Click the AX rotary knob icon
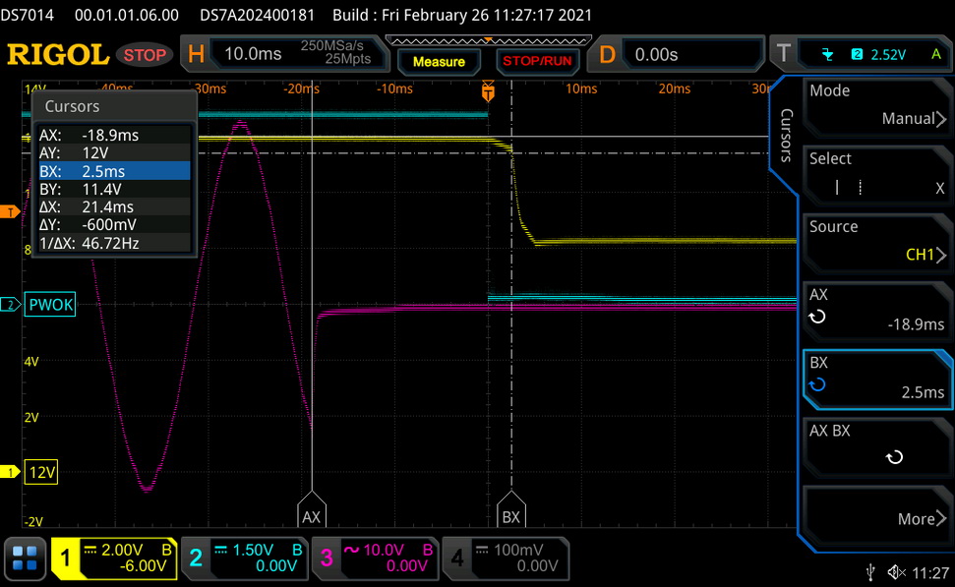Viewport: 955px width, 587px height. point(817,317)
